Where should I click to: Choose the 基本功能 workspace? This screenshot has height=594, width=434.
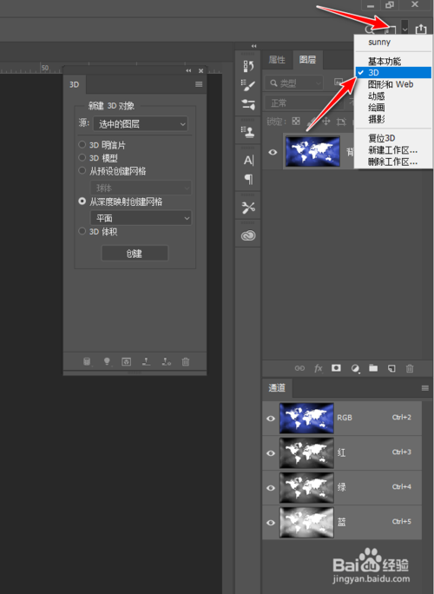click(x=393, y=61)
